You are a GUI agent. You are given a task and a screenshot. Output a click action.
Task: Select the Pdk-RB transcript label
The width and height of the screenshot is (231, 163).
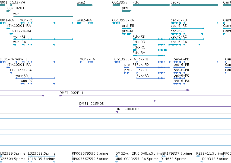(139, 37)
